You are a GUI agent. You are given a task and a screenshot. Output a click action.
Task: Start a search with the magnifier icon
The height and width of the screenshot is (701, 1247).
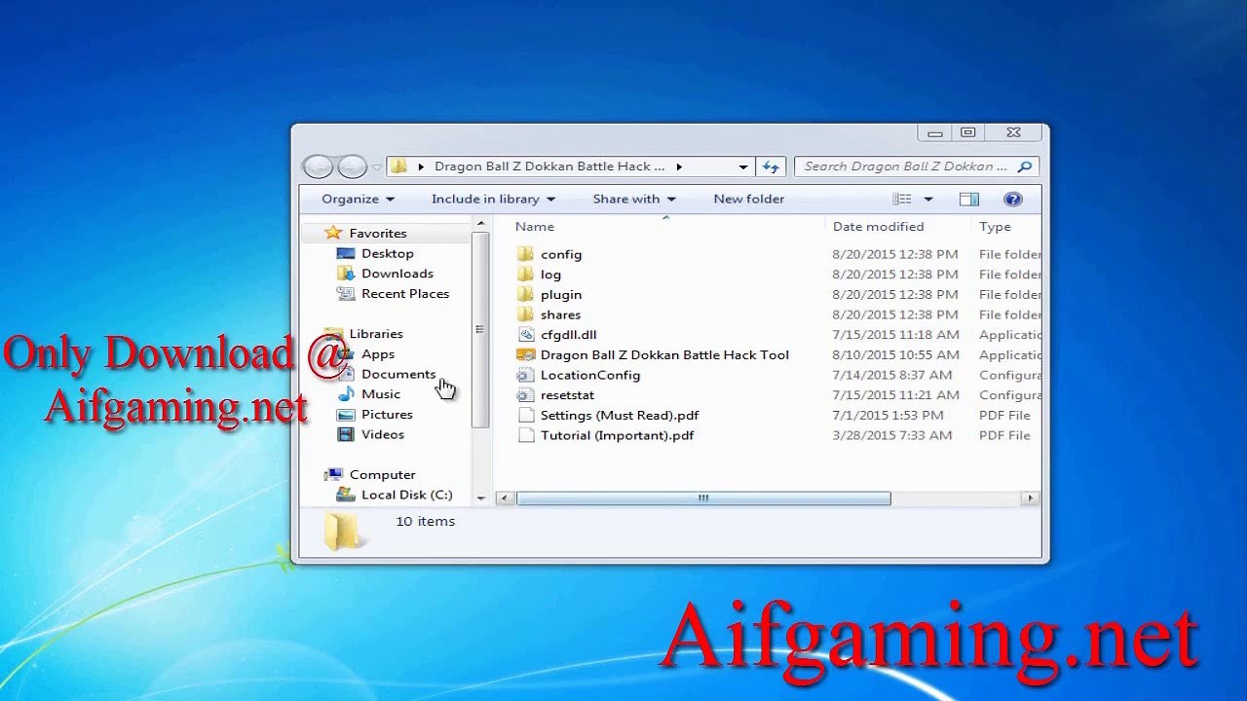coord(1024,166)
